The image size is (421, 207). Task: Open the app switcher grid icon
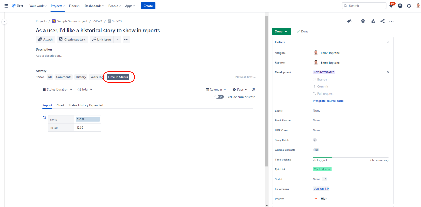[x=6, y=6]
